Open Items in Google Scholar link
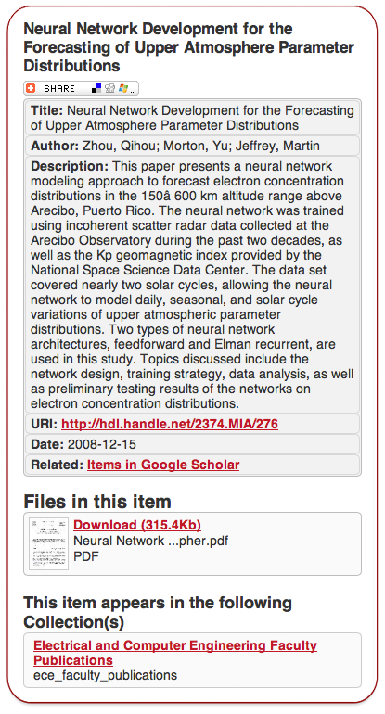This screenshot has height=714, width=385. [x=163, y=465]
